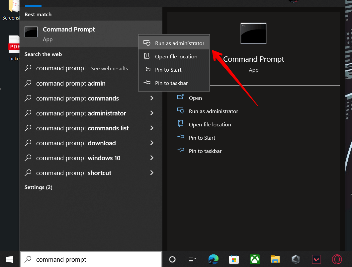Viewport: 352px width, 267px height.
Task: Launch Valorant from the taskbar
Action: (316, 259)
